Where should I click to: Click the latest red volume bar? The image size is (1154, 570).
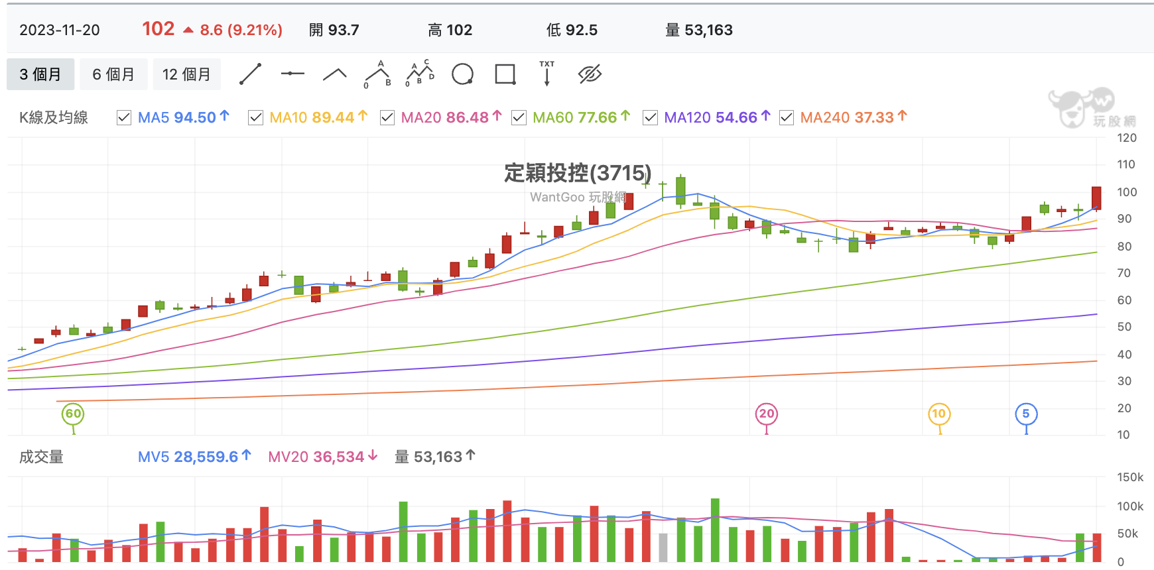coord(1096,547)
